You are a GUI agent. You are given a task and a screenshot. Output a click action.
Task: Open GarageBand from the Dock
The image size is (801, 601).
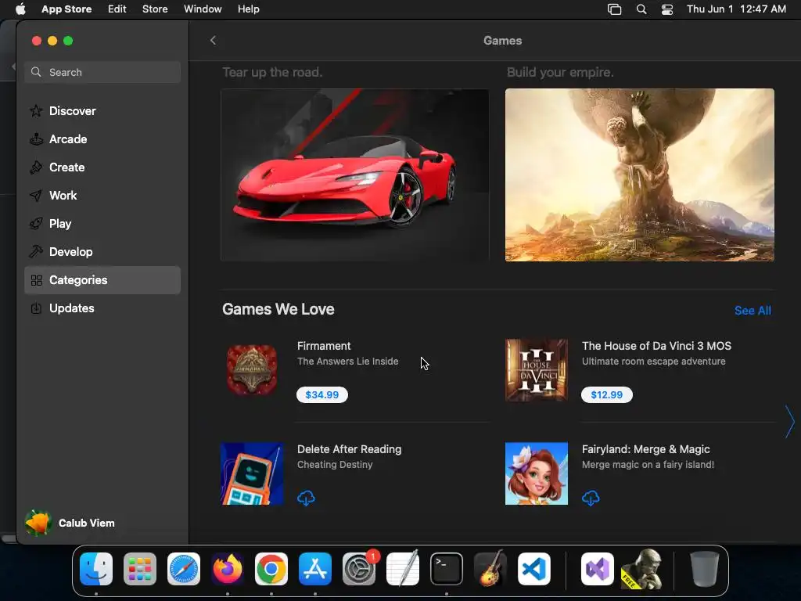[490, 569]
